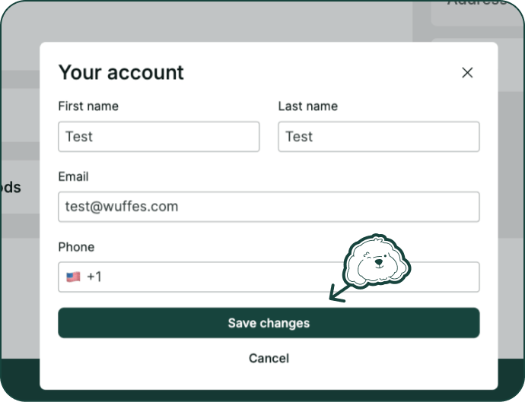Image resolution: width=525 pixels, height=402 pixels.
Task: Open the US flag country selector
Action: pyautogui.click(x=73, y=277)
